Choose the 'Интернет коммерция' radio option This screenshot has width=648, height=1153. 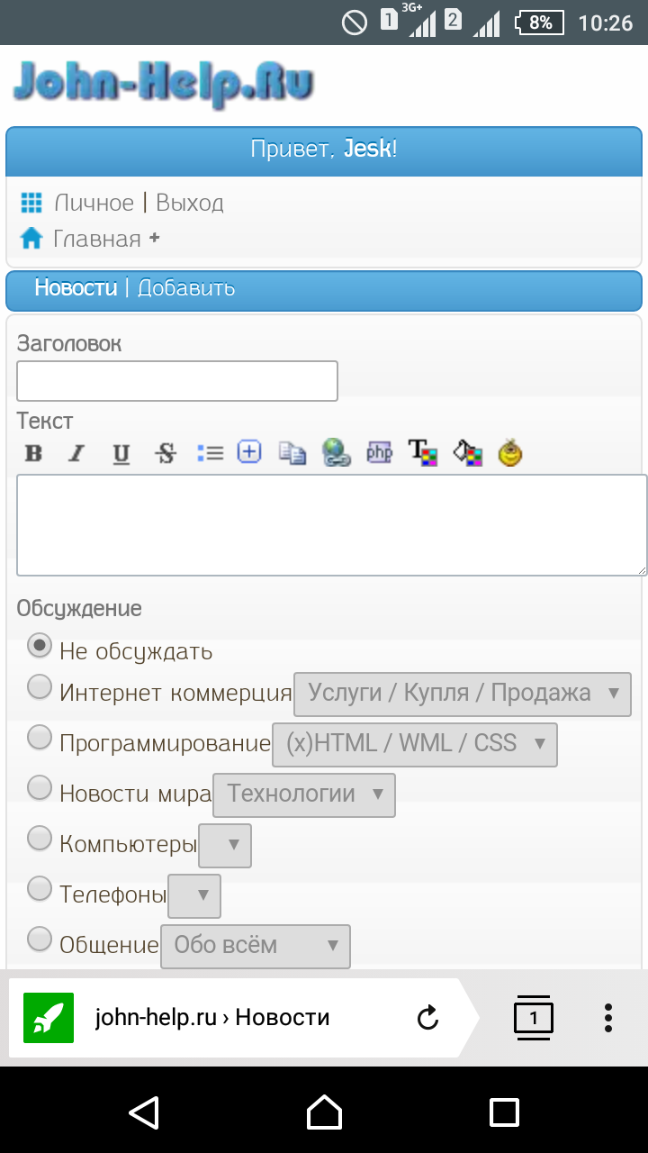click(40, 687)
